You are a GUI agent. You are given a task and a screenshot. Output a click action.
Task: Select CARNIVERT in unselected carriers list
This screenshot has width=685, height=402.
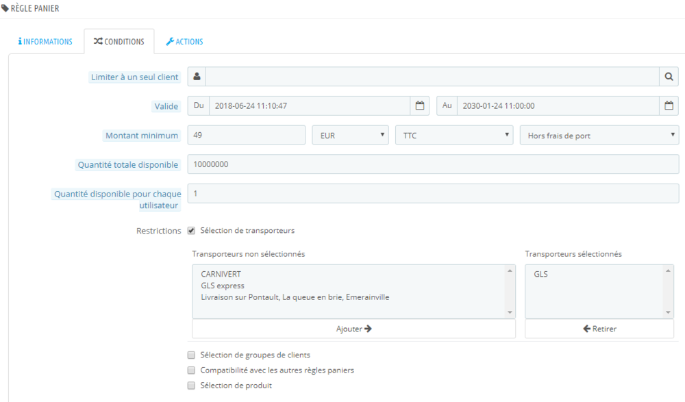(x=221, y=274)
